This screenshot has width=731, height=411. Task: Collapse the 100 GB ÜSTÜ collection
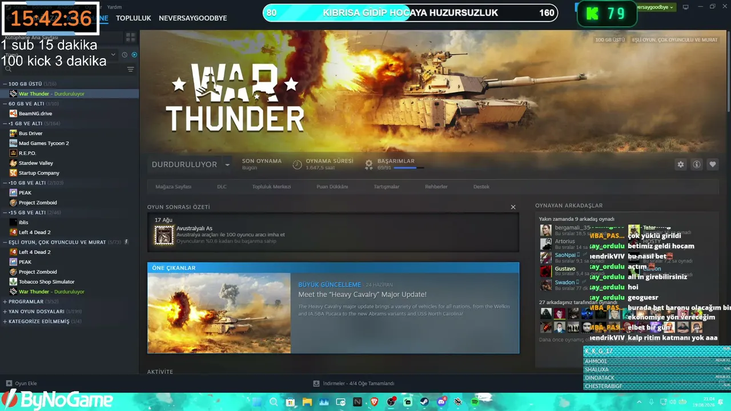click(x=5, y=84)
